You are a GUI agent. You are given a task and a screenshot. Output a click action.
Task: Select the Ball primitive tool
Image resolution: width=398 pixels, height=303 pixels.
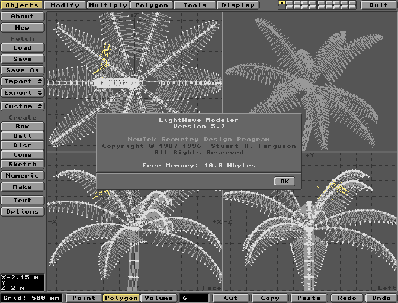point(23,136)
